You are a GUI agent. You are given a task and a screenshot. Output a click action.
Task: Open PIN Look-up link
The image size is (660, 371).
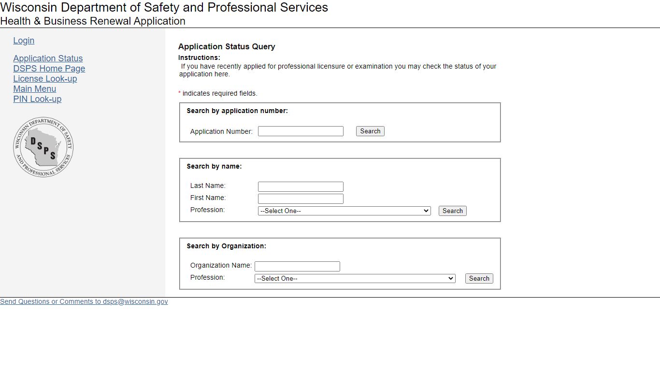[x=37, y=99]
